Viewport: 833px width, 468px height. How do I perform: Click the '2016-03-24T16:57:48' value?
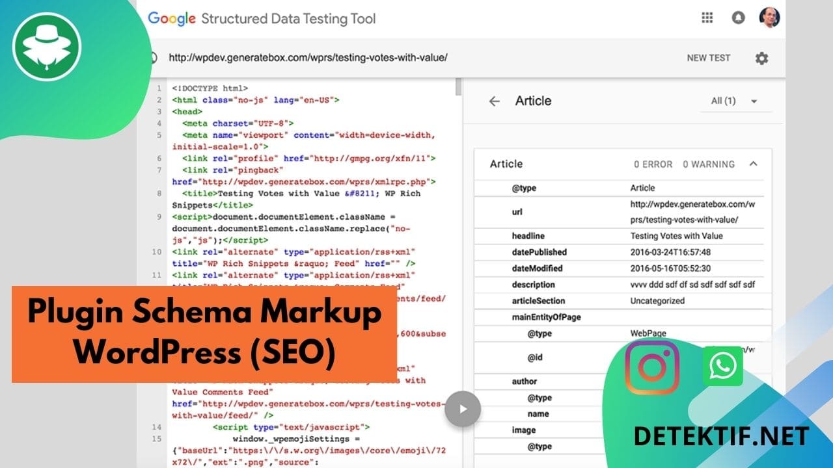point(670,252)
